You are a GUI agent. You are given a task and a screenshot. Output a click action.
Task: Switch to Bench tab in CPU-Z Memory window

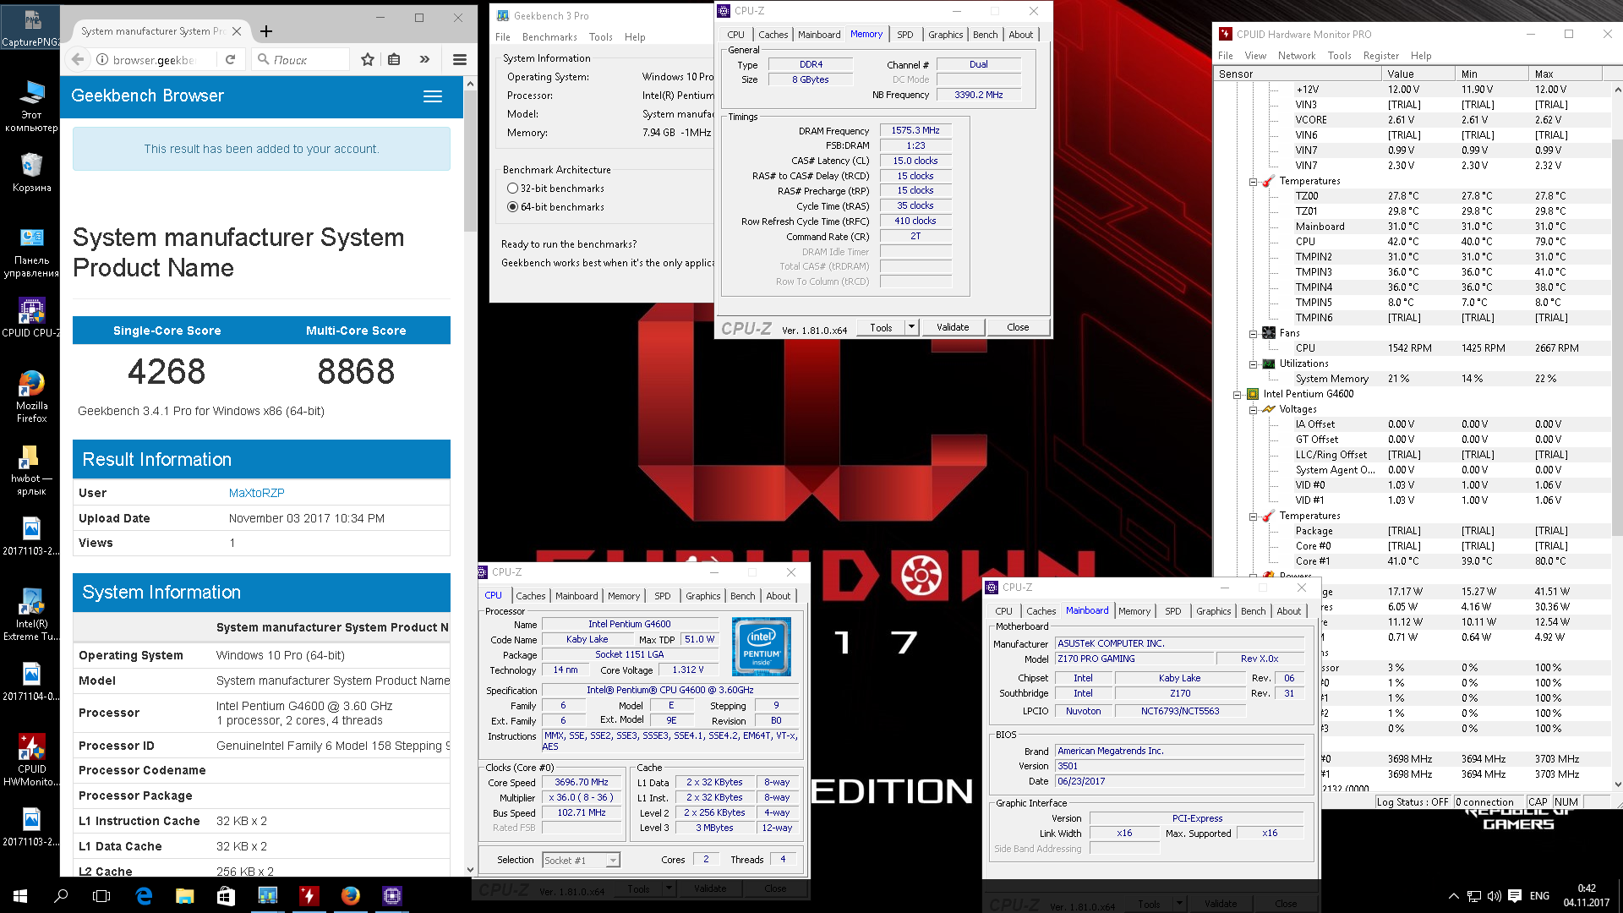click(985, 35)
